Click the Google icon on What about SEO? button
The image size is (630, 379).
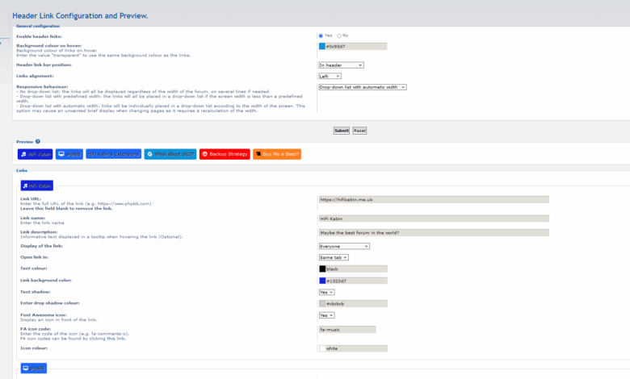coord(149,154)
